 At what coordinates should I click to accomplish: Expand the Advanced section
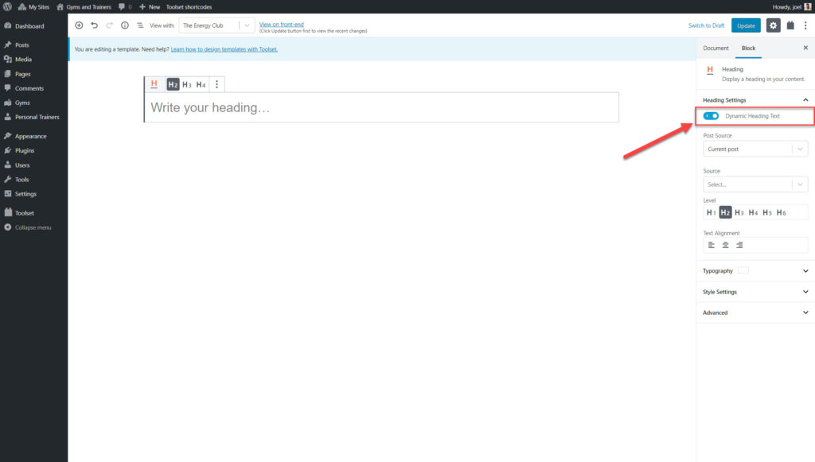point(755,313)
